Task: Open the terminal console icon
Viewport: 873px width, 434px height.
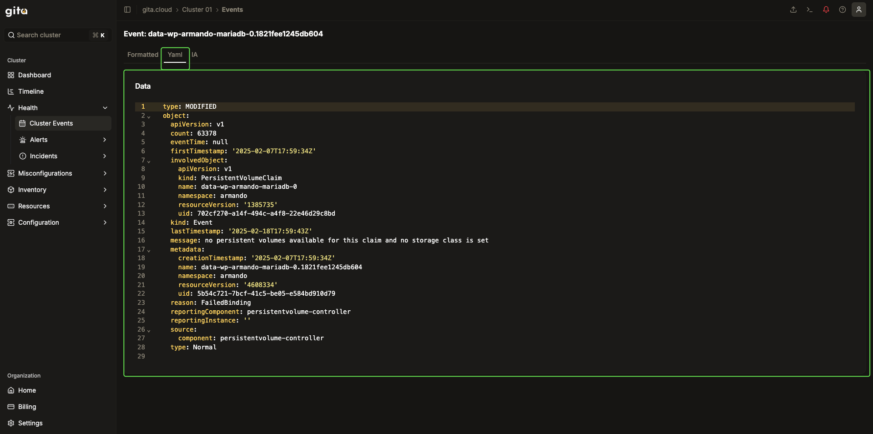Action: [810, 10]
